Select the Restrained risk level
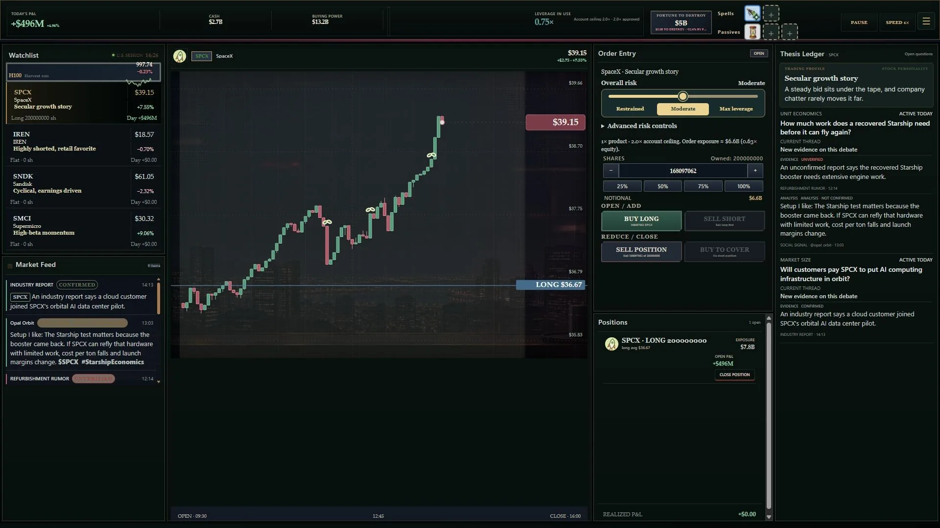The image size is (940, 528). (x=630, y=109)
